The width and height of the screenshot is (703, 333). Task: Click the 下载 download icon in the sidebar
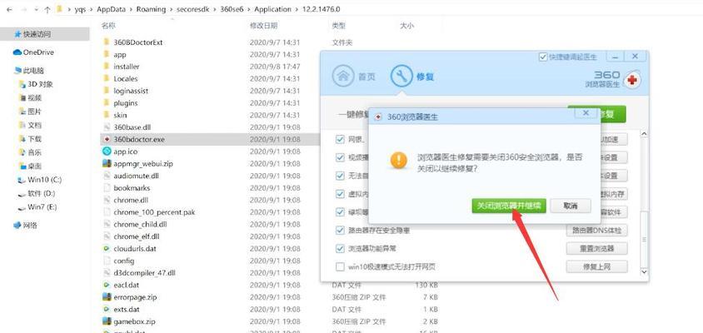[x=22, y=138]
